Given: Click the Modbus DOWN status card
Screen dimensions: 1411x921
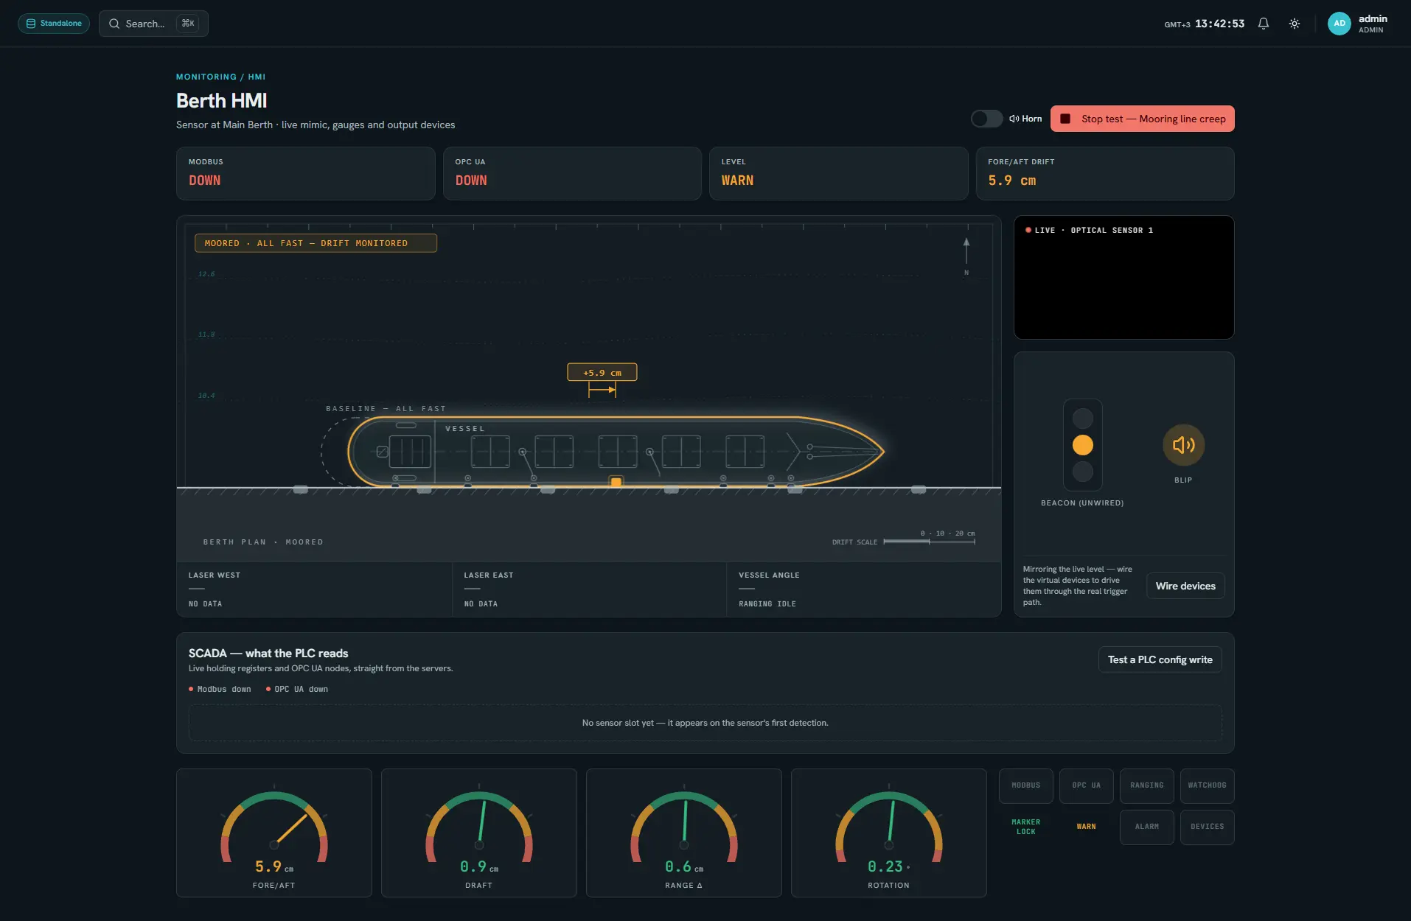Looking at the screenshot, I should tap(305, 173).
